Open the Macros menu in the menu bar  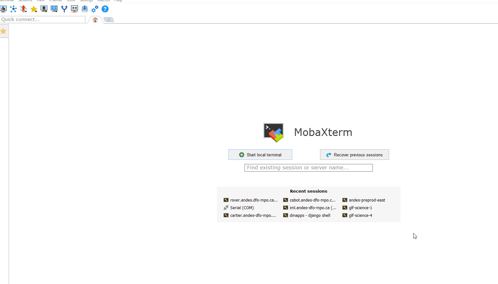(103, 1)
